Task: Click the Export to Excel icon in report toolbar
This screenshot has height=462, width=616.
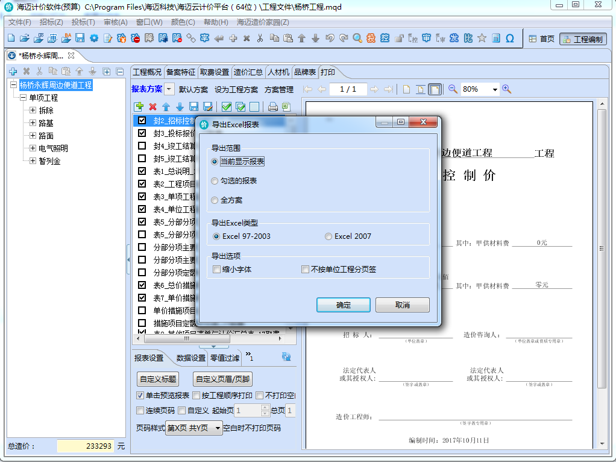Action: coord(286,107)
